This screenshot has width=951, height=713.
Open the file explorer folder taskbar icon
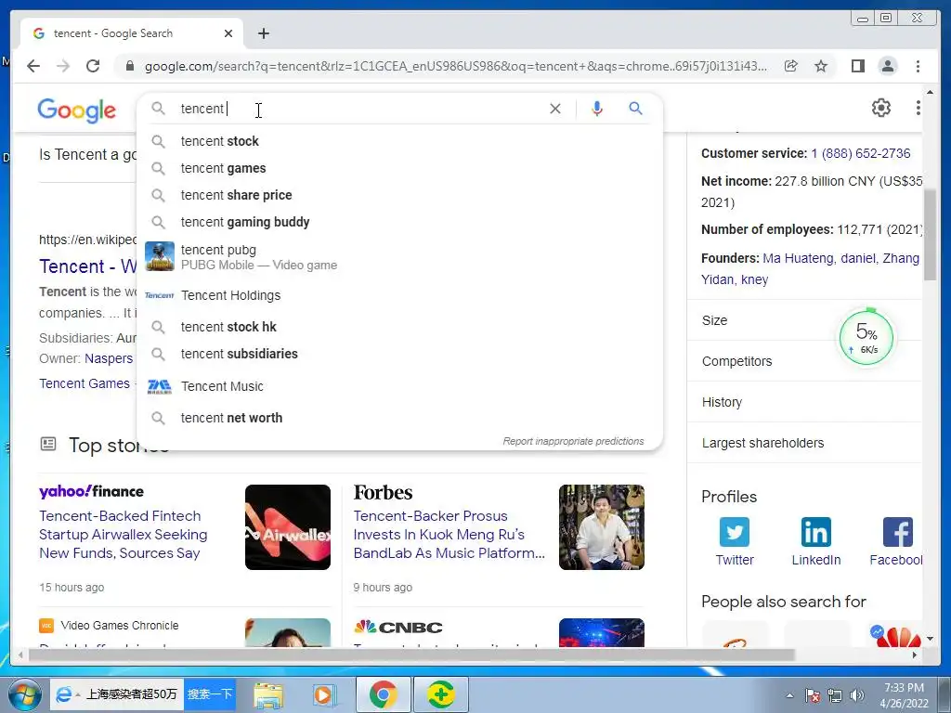coord(268,694)
